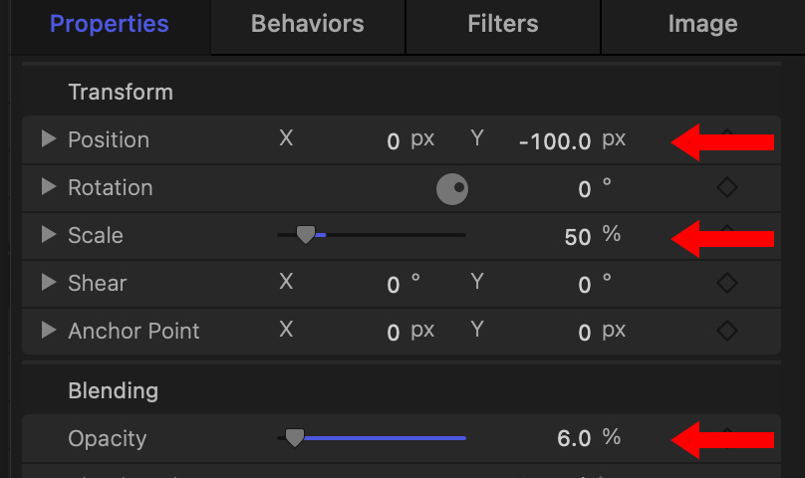Add a keyframe for Shear

[727, 283]
